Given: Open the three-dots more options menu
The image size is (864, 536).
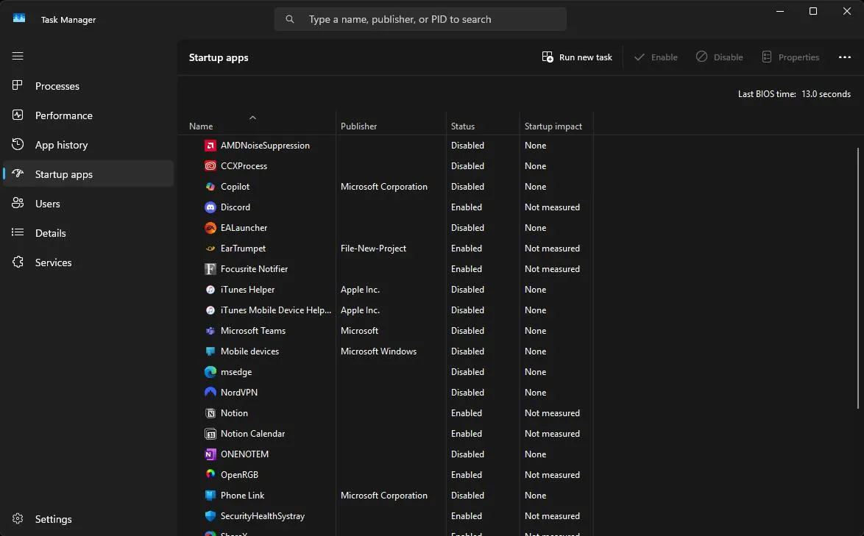Looking at the screenshot, I should pyautogui.click(x=844, y=57).
